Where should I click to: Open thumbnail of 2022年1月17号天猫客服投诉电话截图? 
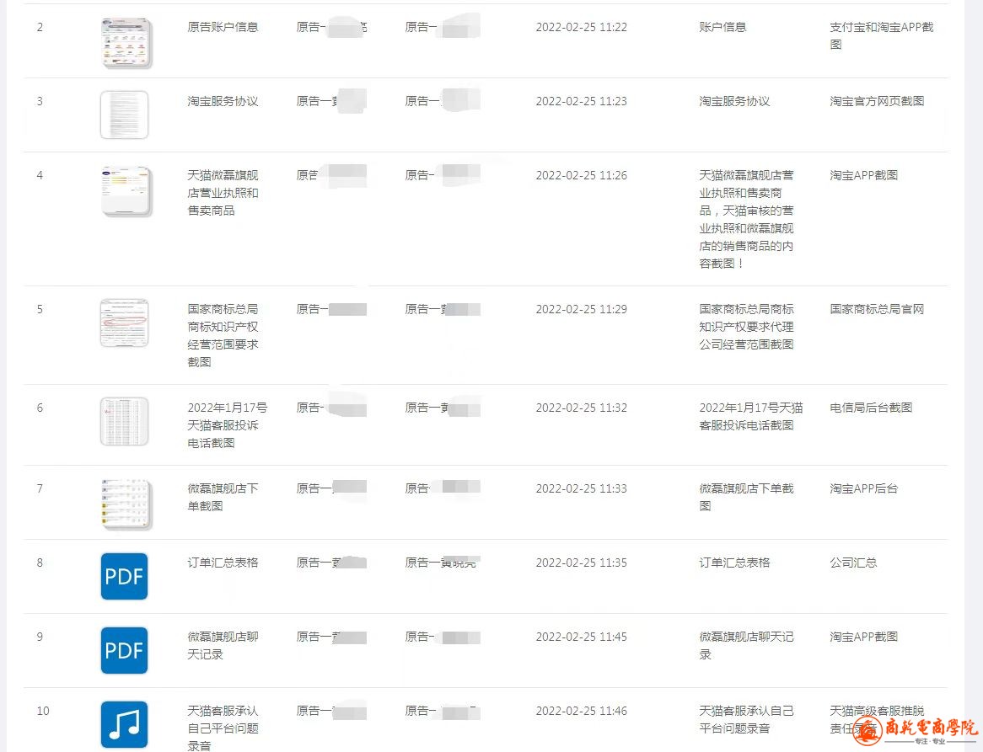pos(124,421)
